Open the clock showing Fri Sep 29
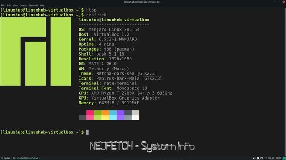286x160 pixels. point(273,158)
